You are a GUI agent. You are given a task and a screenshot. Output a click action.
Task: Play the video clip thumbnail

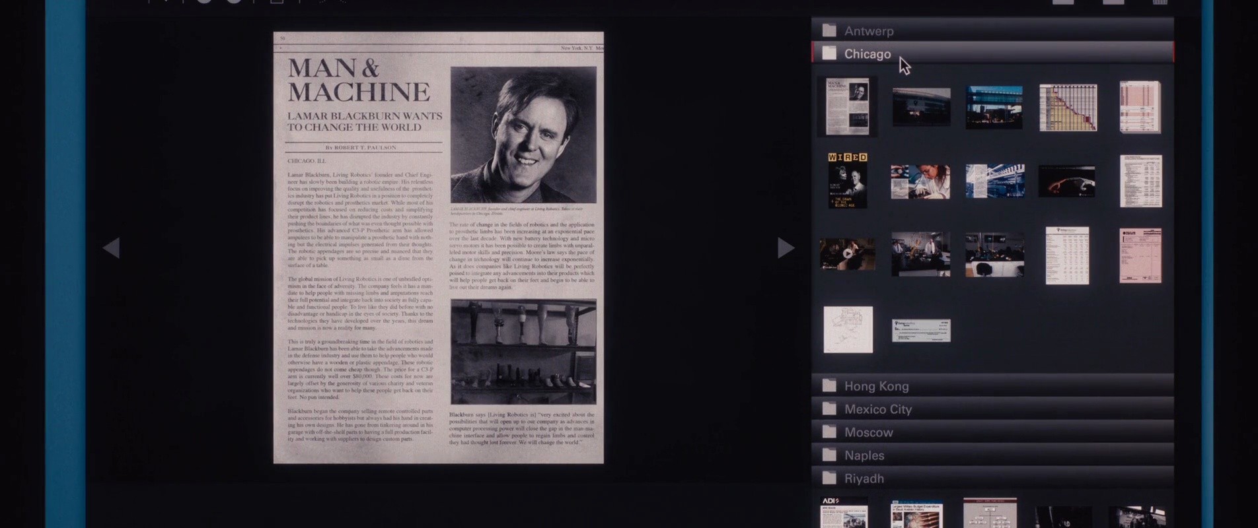click(848, 254)
